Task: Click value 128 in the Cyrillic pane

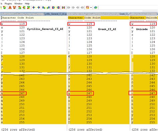Action: tap(22, 57)
